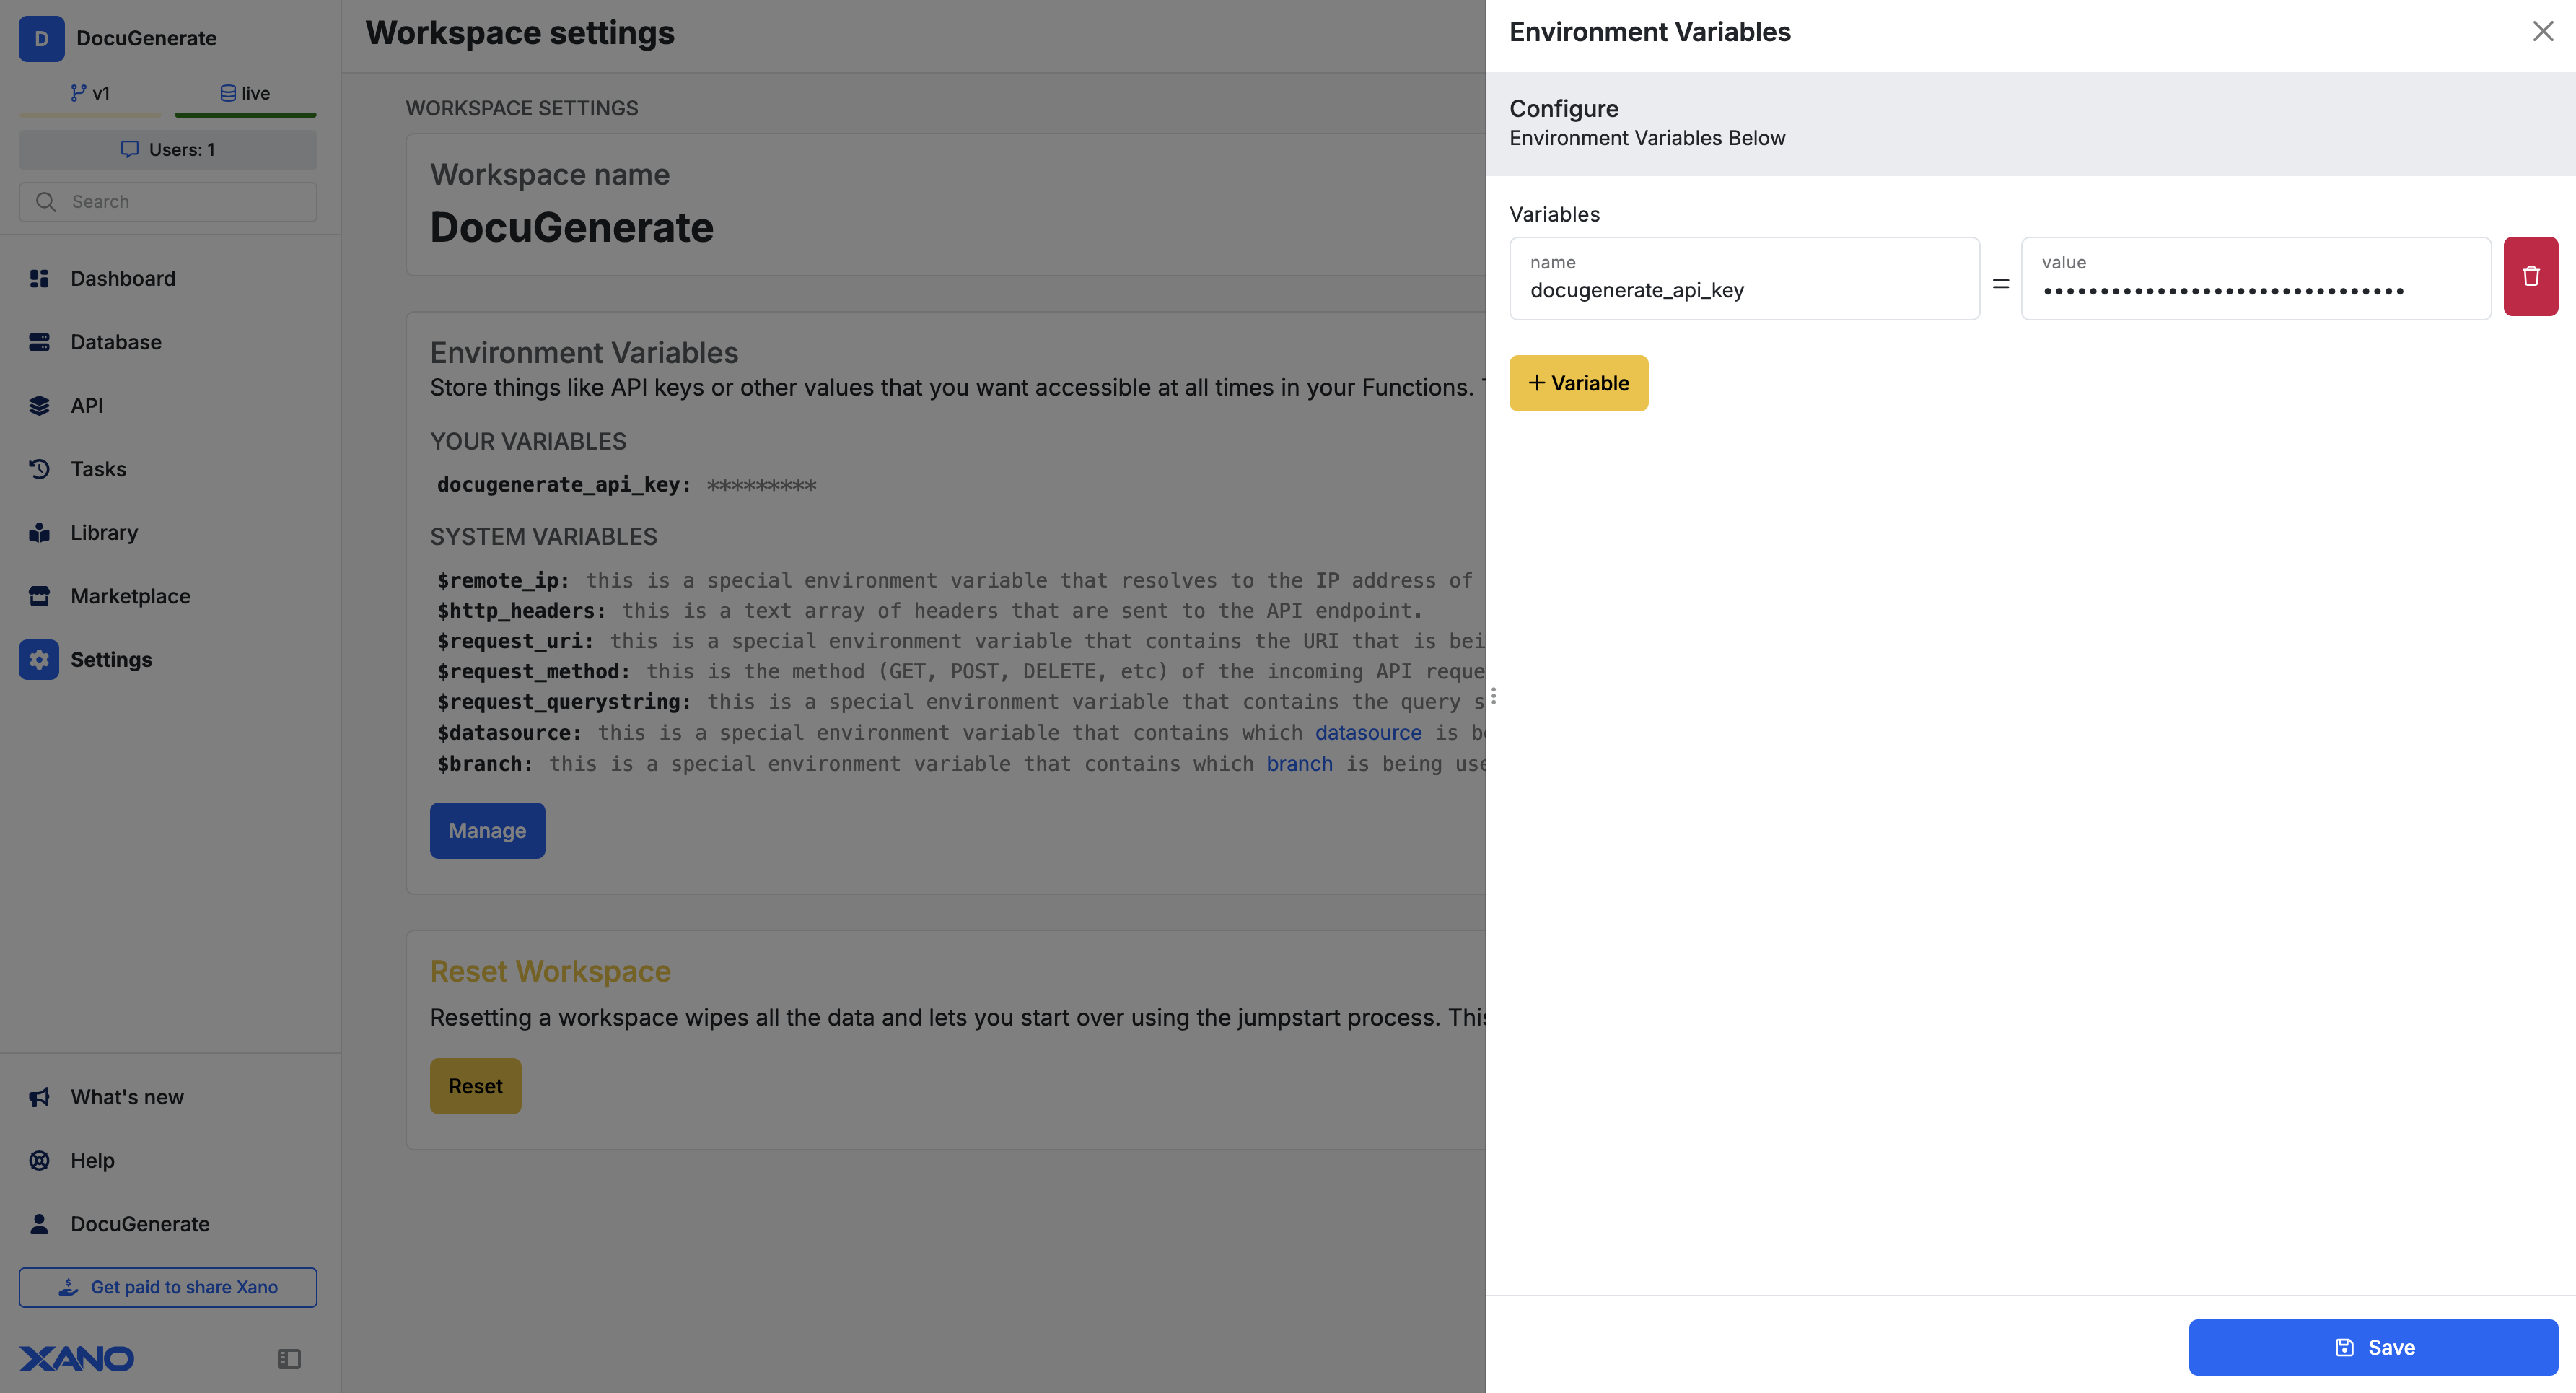The image size is (2576, 1393).
Task: Click the Users: 1 button
Action: [168, 149]
